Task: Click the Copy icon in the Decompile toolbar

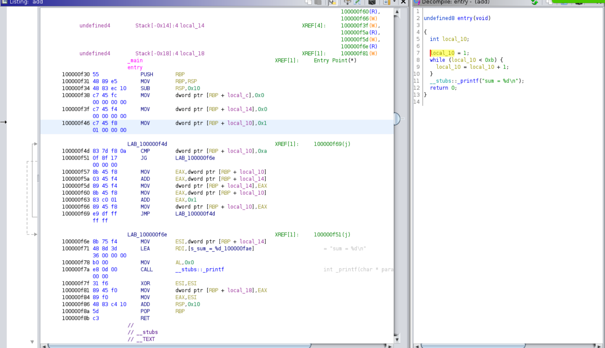Action: click(549, 2)
